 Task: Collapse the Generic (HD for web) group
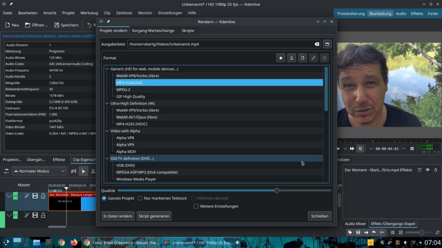tap(107, 69)
